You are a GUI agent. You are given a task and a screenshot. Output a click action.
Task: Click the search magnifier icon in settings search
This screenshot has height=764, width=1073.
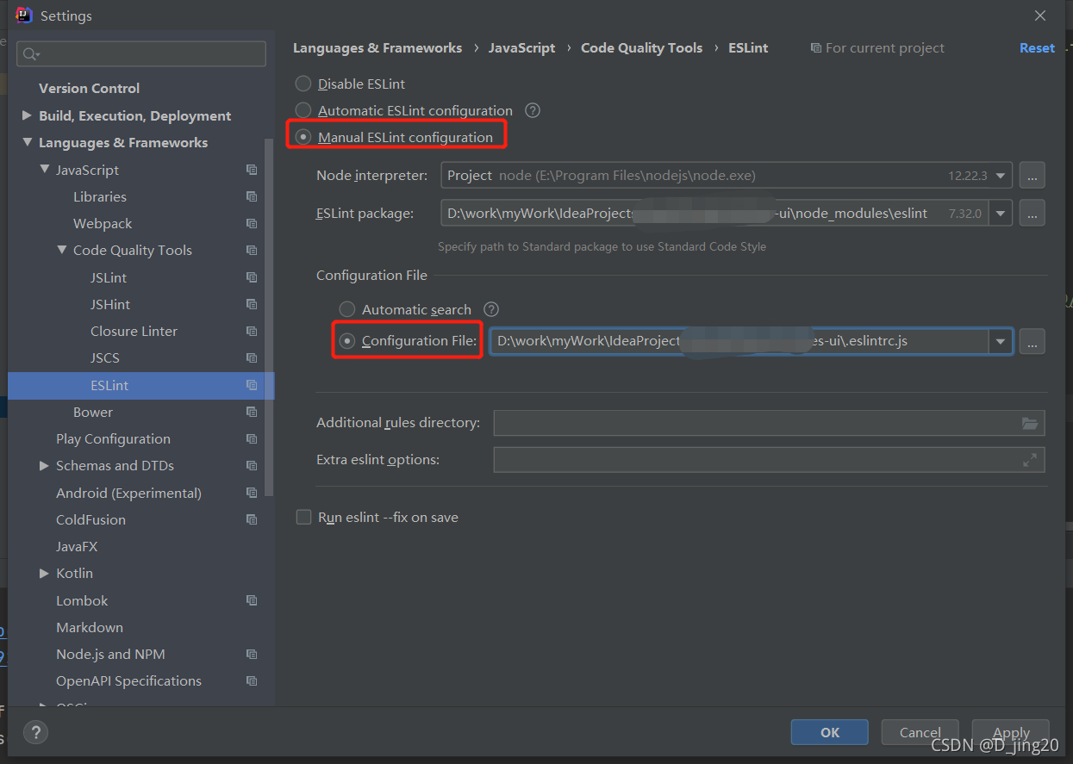(x=30, y=54)
